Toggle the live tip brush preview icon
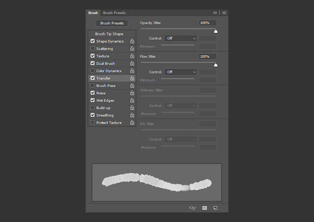This screenshot has height=222, width=314. pos(193,208)
